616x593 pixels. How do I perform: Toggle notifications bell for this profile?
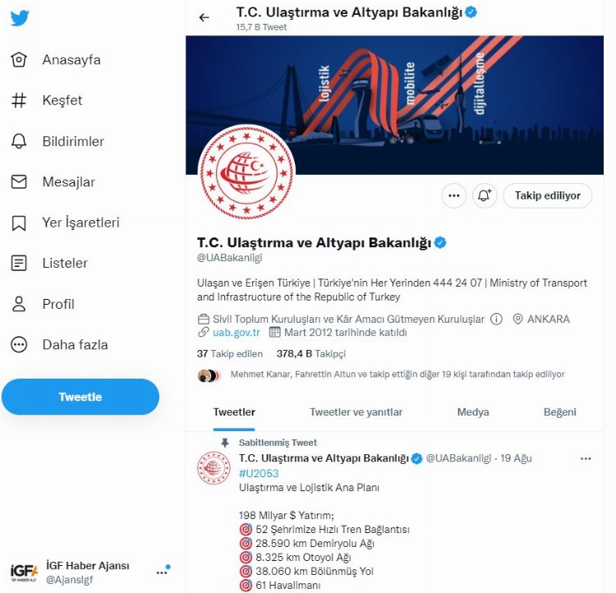(485, 195)
